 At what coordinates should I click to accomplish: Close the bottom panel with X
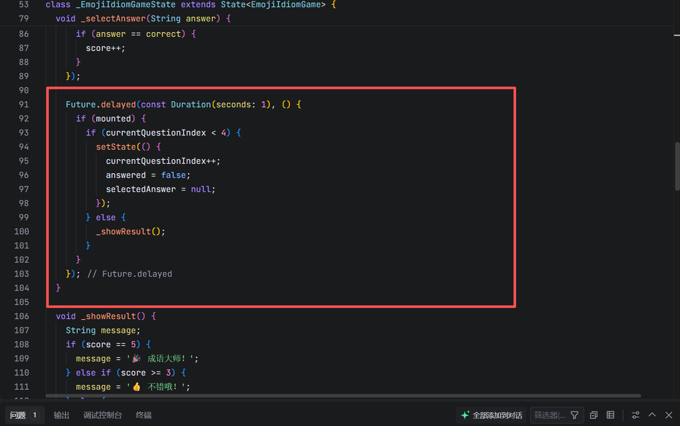point(669,415)
